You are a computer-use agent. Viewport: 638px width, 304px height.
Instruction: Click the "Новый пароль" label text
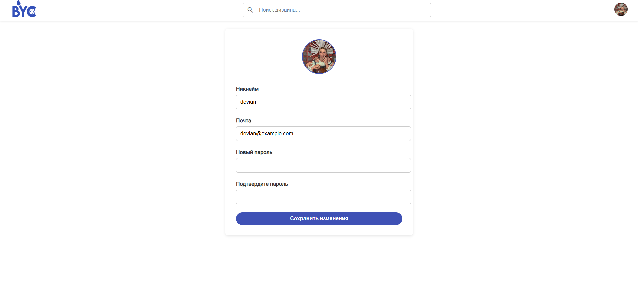[x=254, y=152]
